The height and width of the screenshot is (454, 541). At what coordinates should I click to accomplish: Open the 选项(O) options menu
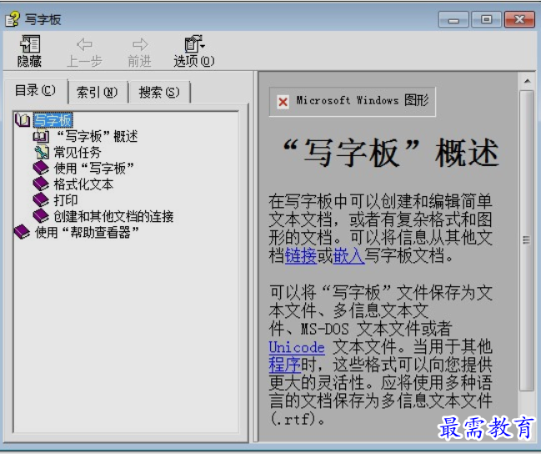coord(194,51)
